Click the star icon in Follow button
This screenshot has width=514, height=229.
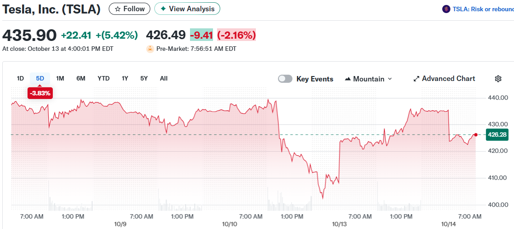[118, 9]
